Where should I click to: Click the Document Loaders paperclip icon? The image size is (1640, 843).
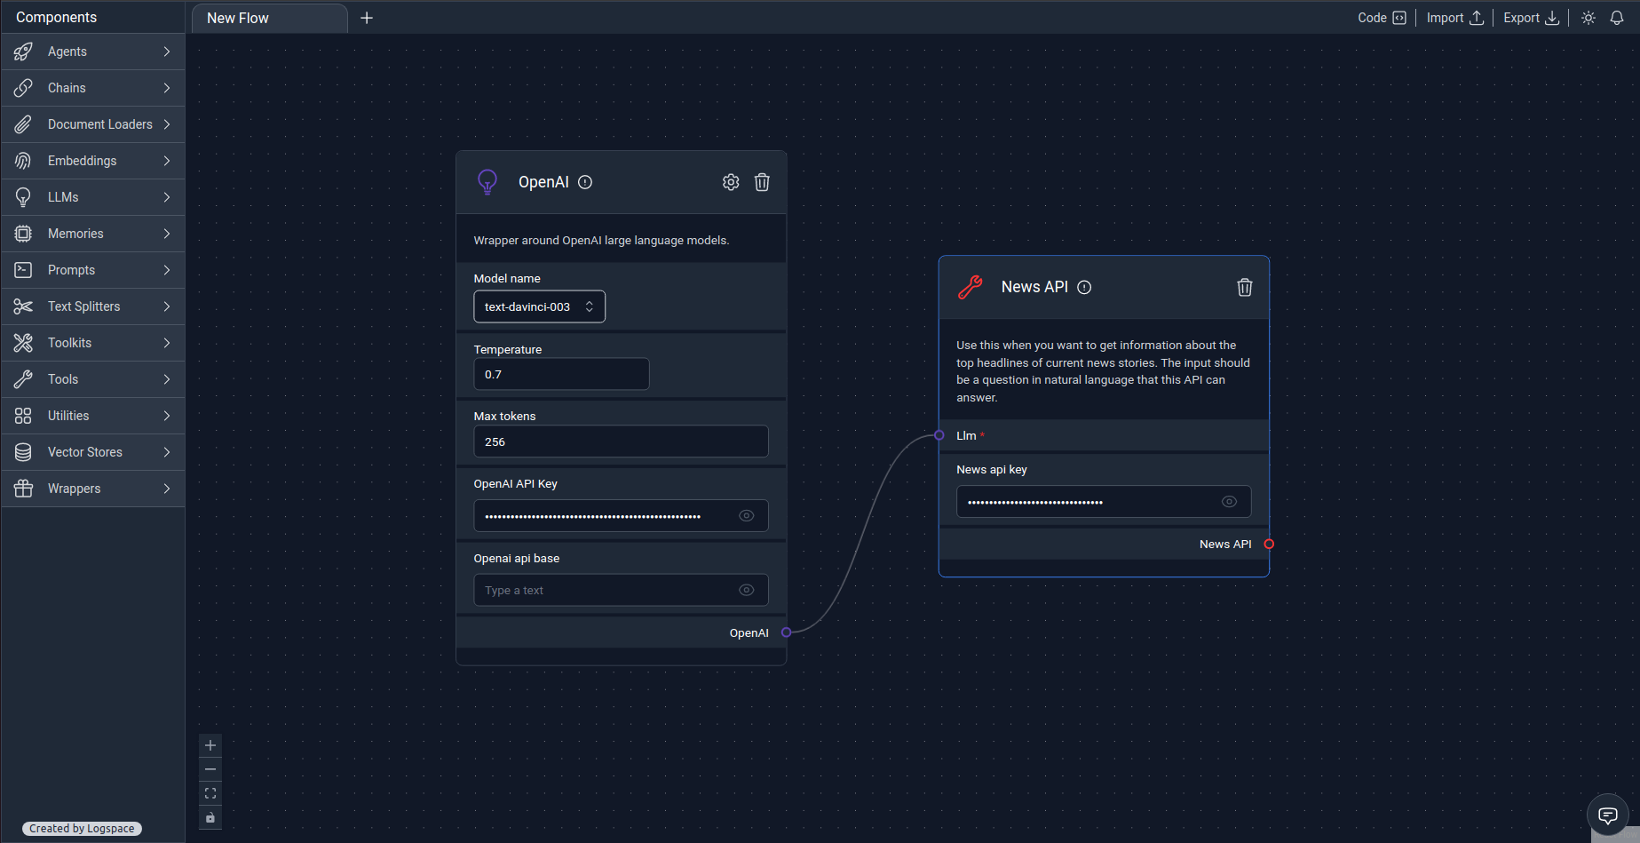(23, 124)
